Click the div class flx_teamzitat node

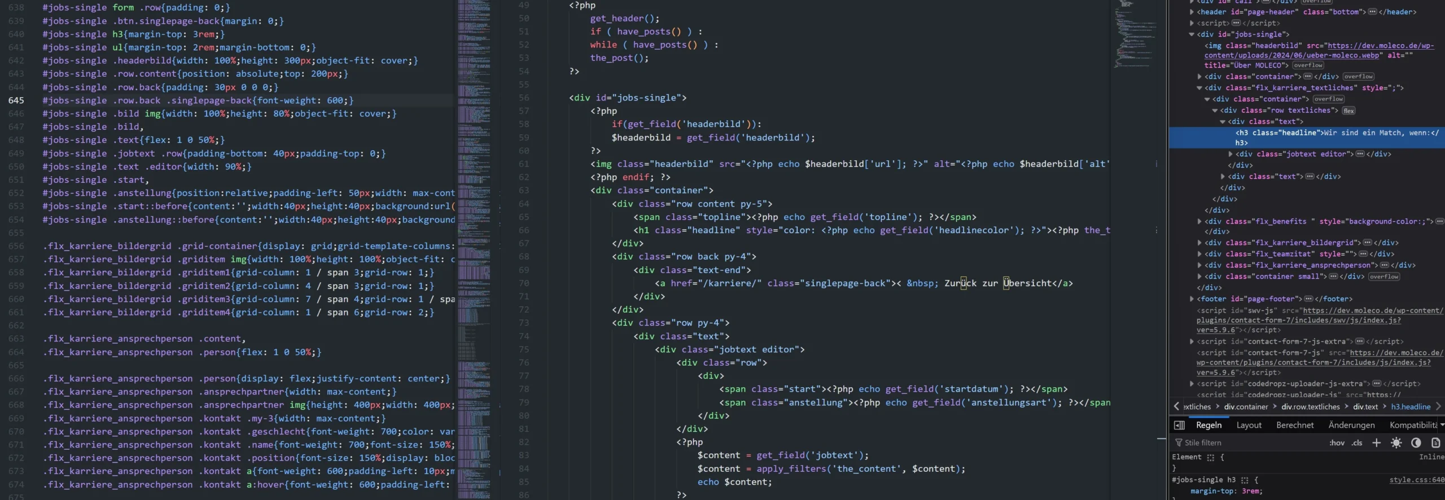[1299, 254]
